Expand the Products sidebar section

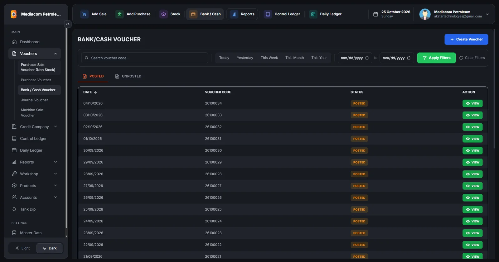(34, 186)
